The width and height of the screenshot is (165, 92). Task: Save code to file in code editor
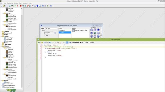point(45,42)
